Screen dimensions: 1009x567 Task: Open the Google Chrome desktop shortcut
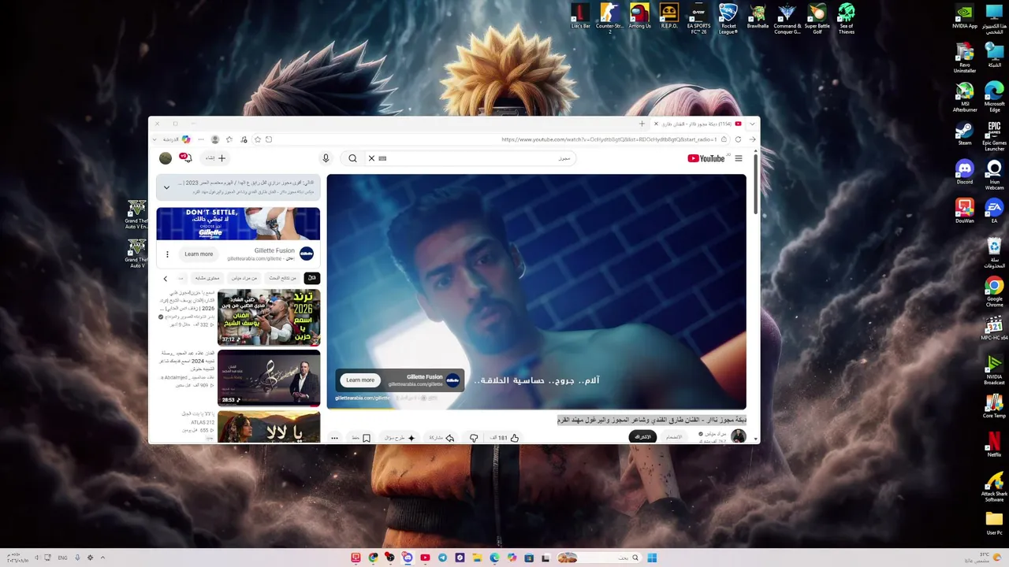pyautogui.click(x=994, y=292)
